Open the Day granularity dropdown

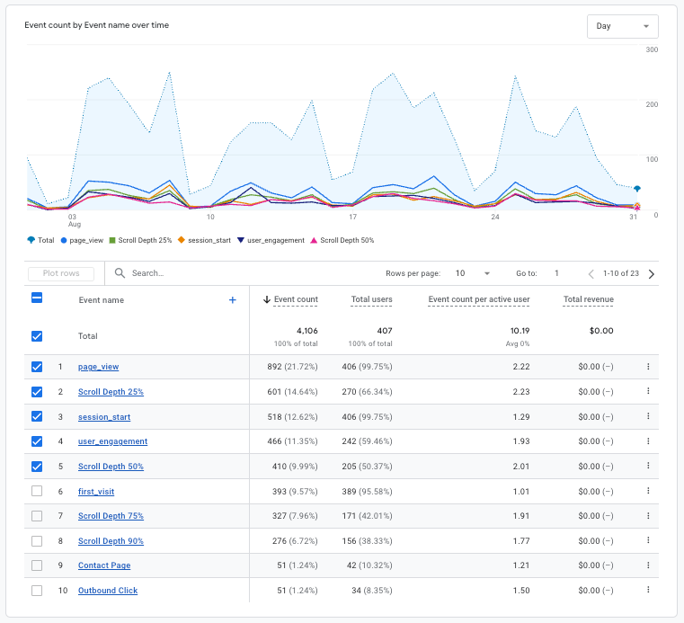(x=622, y=26)
